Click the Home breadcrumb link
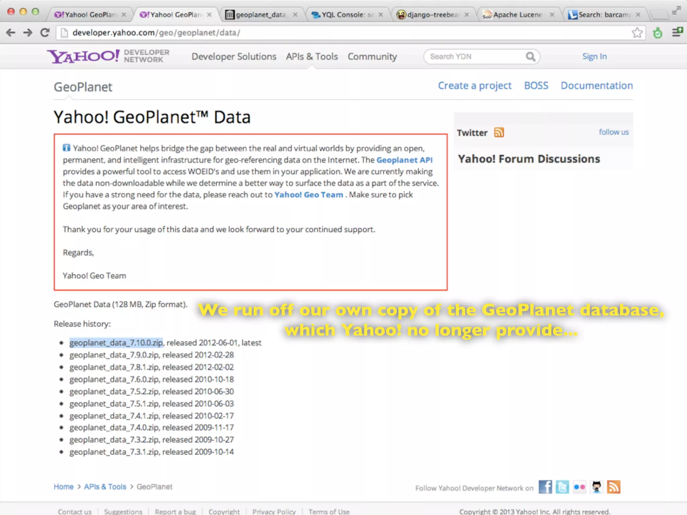Image resolution: width=687 pixels, height=515 pixels. [63, 487]
